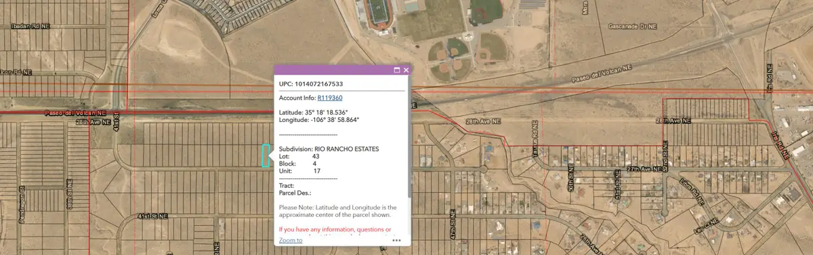813x255 pixels.
Task: Click the Lot 43 row
Action: (299, 156)
